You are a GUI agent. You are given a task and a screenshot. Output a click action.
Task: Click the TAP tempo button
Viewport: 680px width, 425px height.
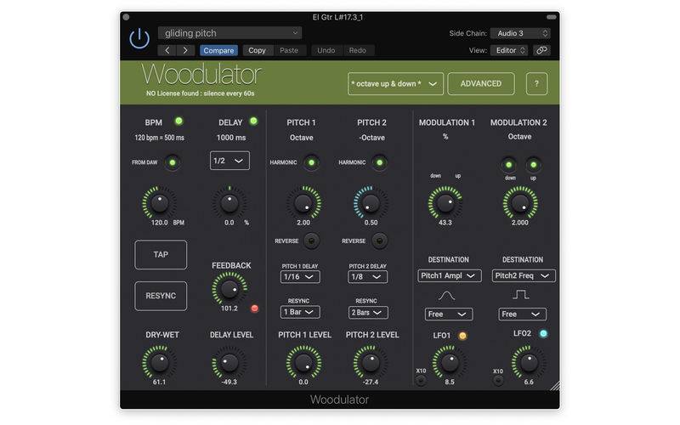(161, 254)
